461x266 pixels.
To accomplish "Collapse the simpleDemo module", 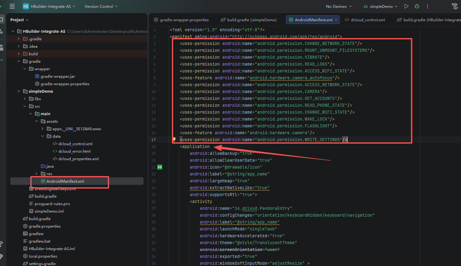I will [x=19, y=91].
